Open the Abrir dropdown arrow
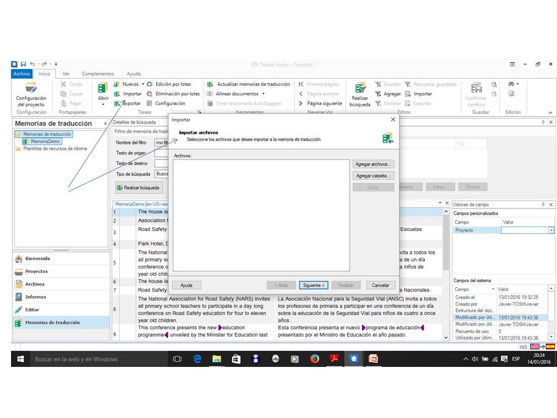This screenshot has height=418, width=557. [x=103, y=105]
